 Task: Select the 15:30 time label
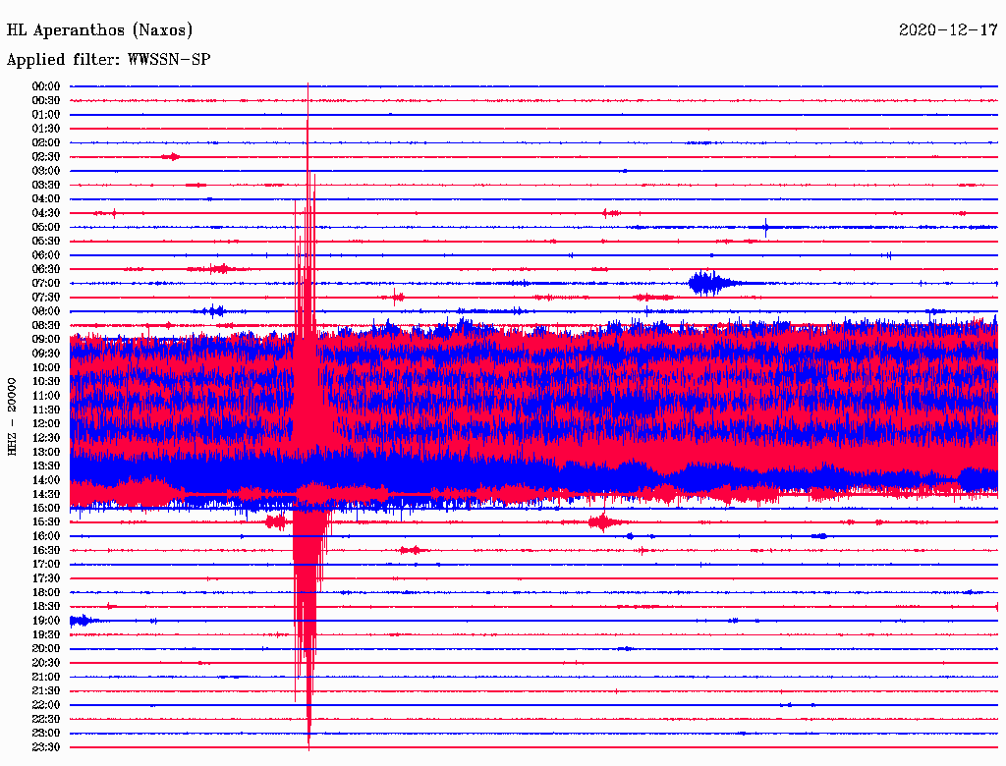[46, 522]
